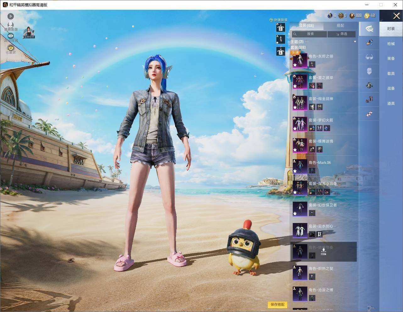The height and width of the screenshot is (312, 403).
Task: Select the pants and shoes category icon
Action: point(369,100)
